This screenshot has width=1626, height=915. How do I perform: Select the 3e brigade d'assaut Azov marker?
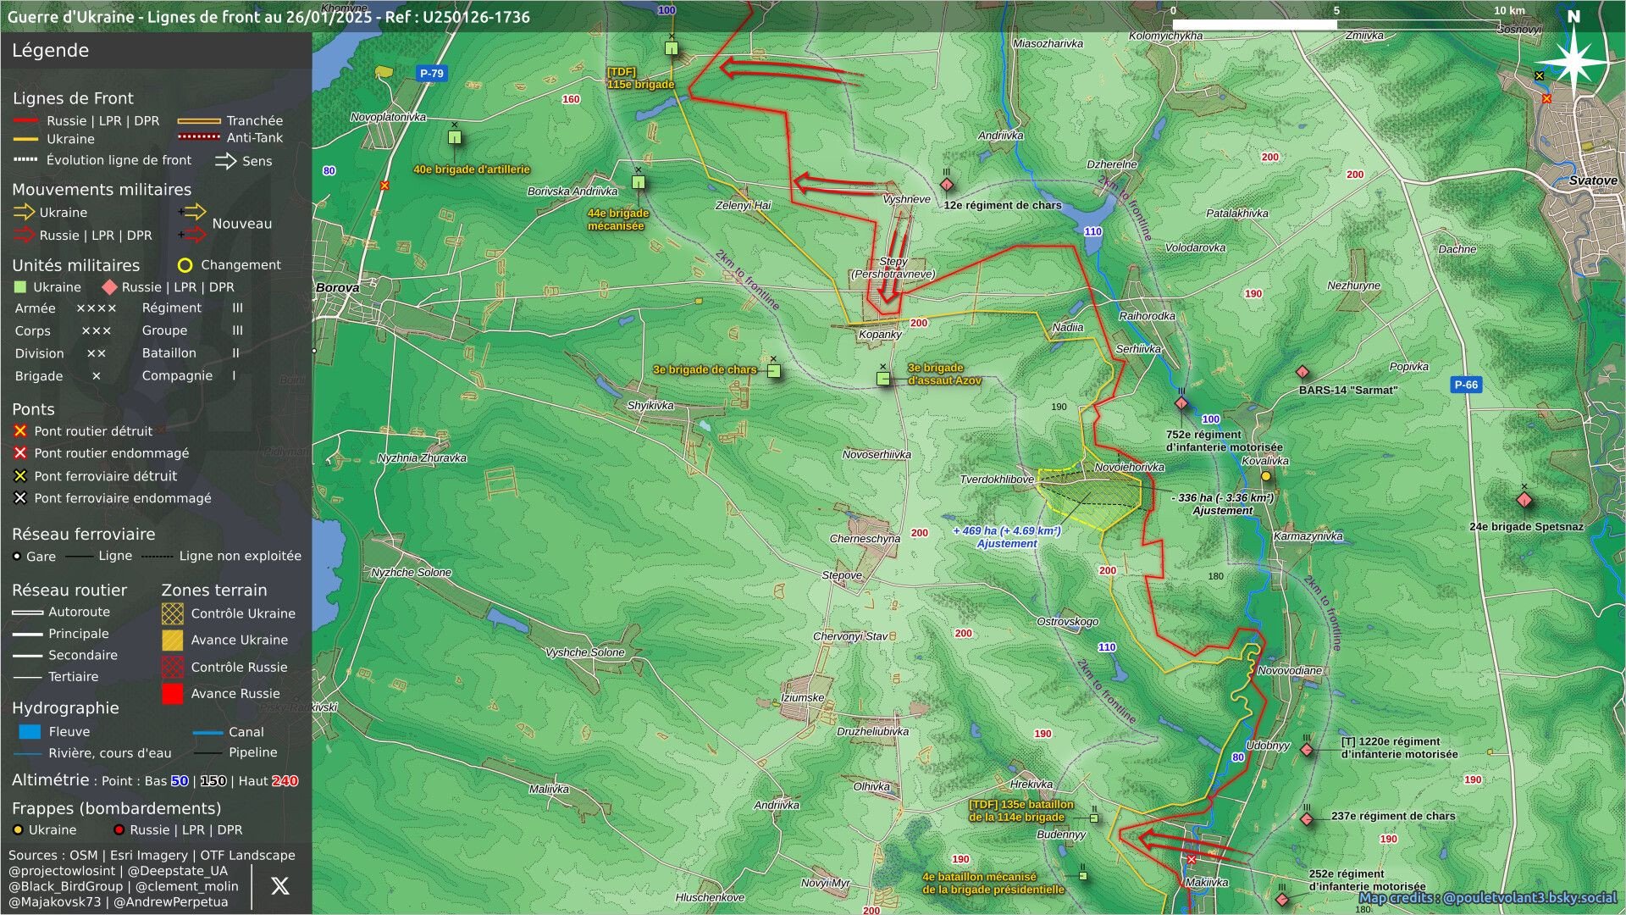[x=883, y=379]
